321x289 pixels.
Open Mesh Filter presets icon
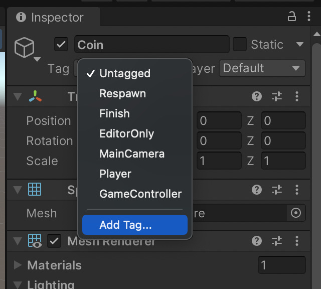tap(277, 190)
